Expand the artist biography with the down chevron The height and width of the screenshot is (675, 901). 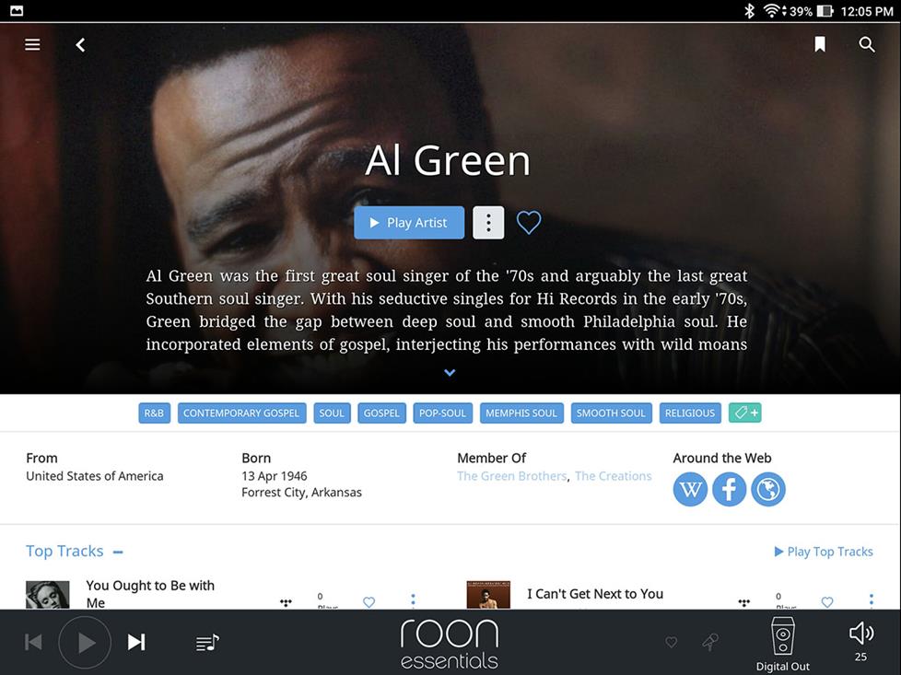click(450, 373)
